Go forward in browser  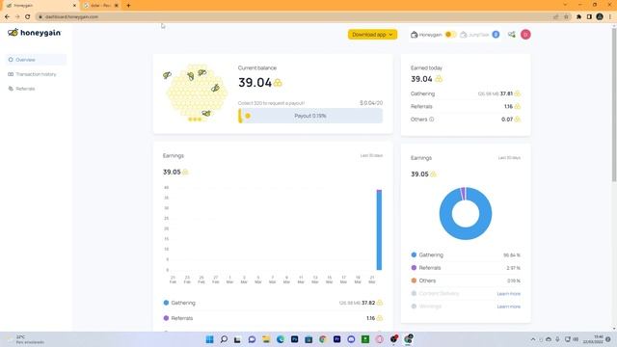click(x=17, y=17)
